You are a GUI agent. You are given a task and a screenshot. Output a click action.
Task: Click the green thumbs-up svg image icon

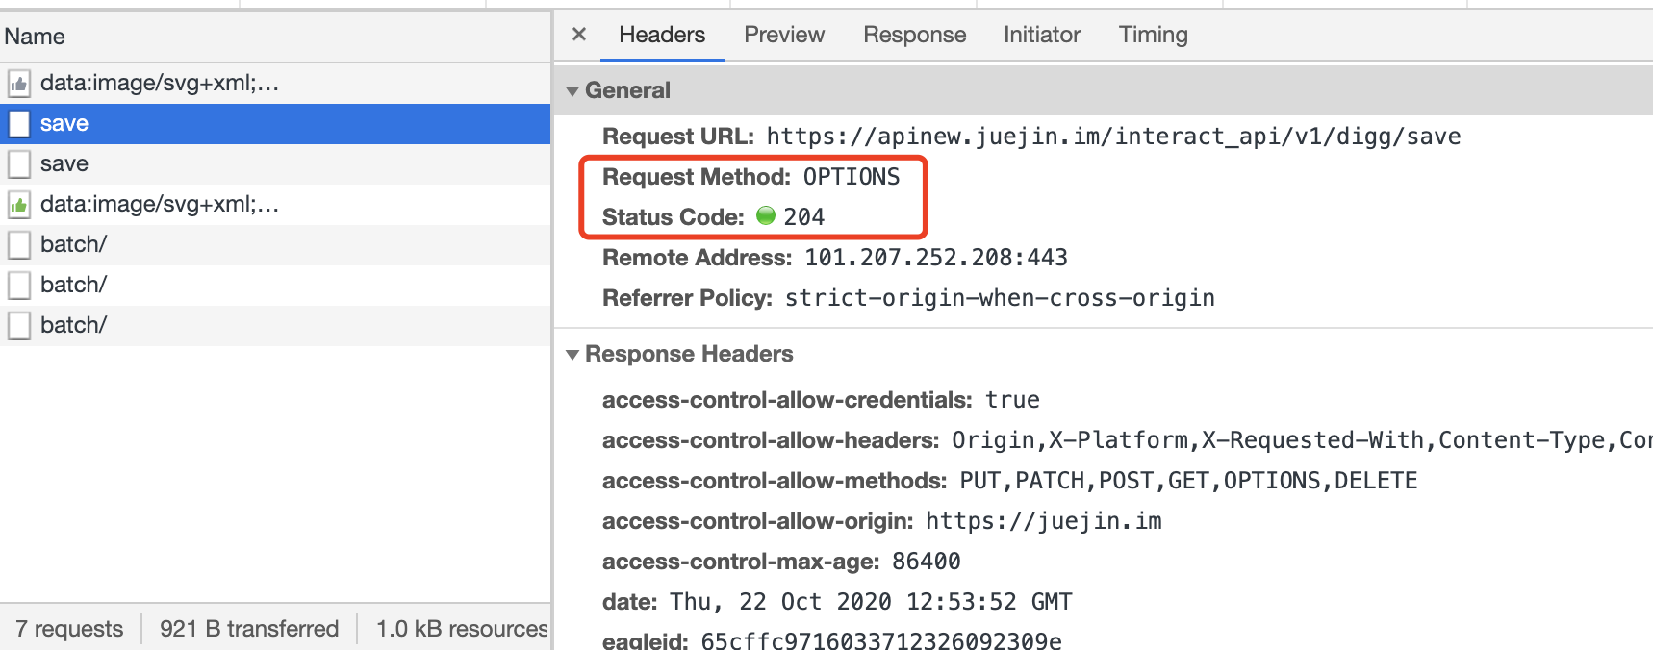tap(19, 205)
